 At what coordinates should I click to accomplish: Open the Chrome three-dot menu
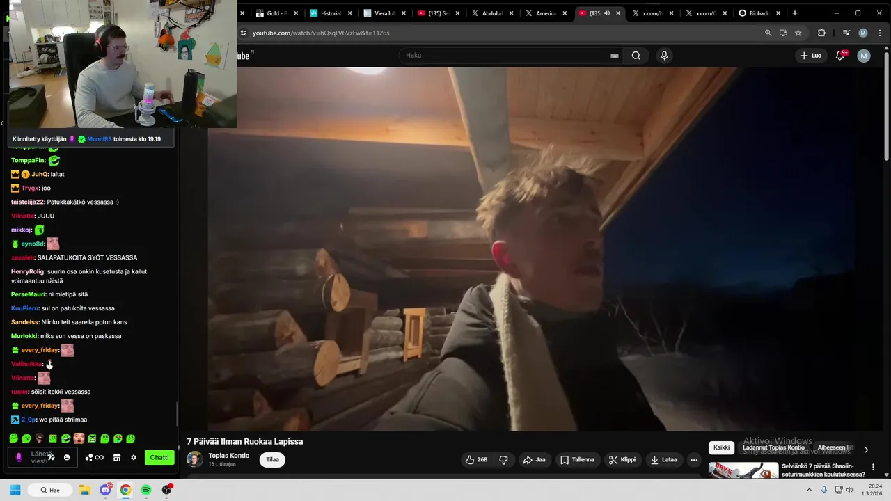coord(878,33)
